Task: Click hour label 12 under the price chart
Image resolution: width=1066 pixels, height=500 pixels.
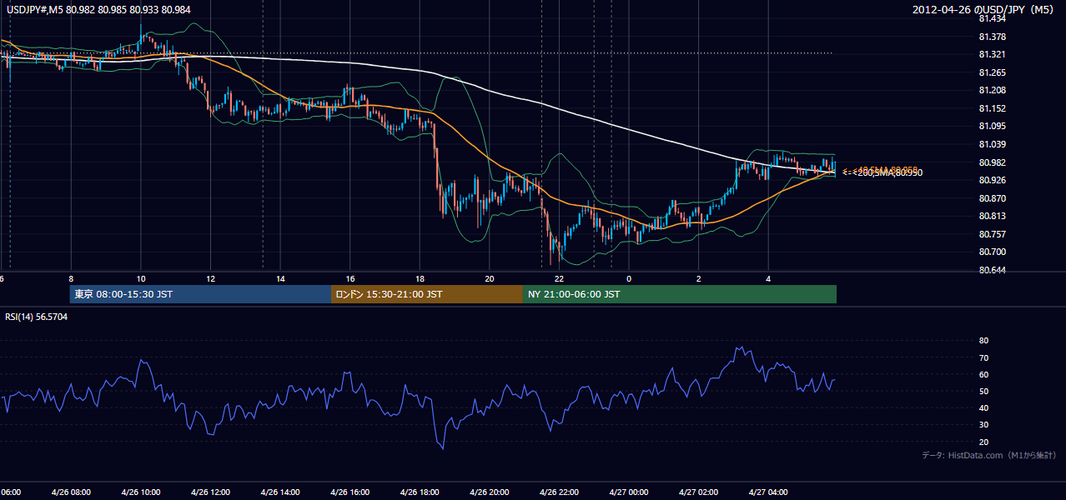Action: (211, 279)
